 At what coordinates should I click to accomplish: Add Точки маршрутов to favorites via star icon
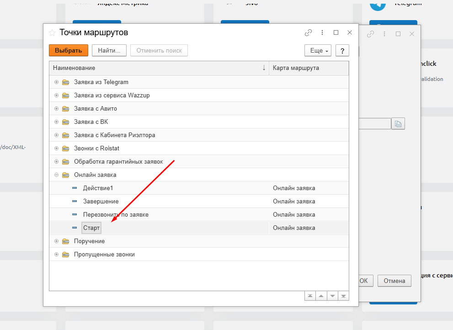[x=52, y=32]
